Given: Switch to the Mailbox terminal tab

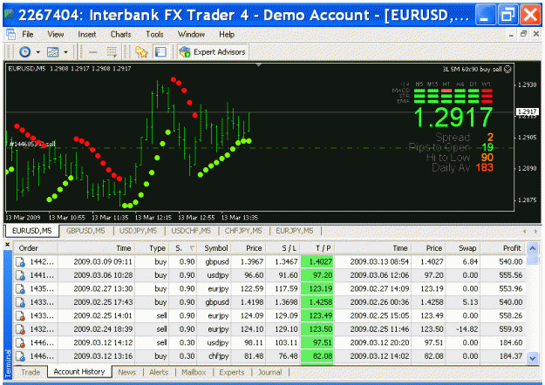Looking at the screenshot, I should [x=194, y=372].
